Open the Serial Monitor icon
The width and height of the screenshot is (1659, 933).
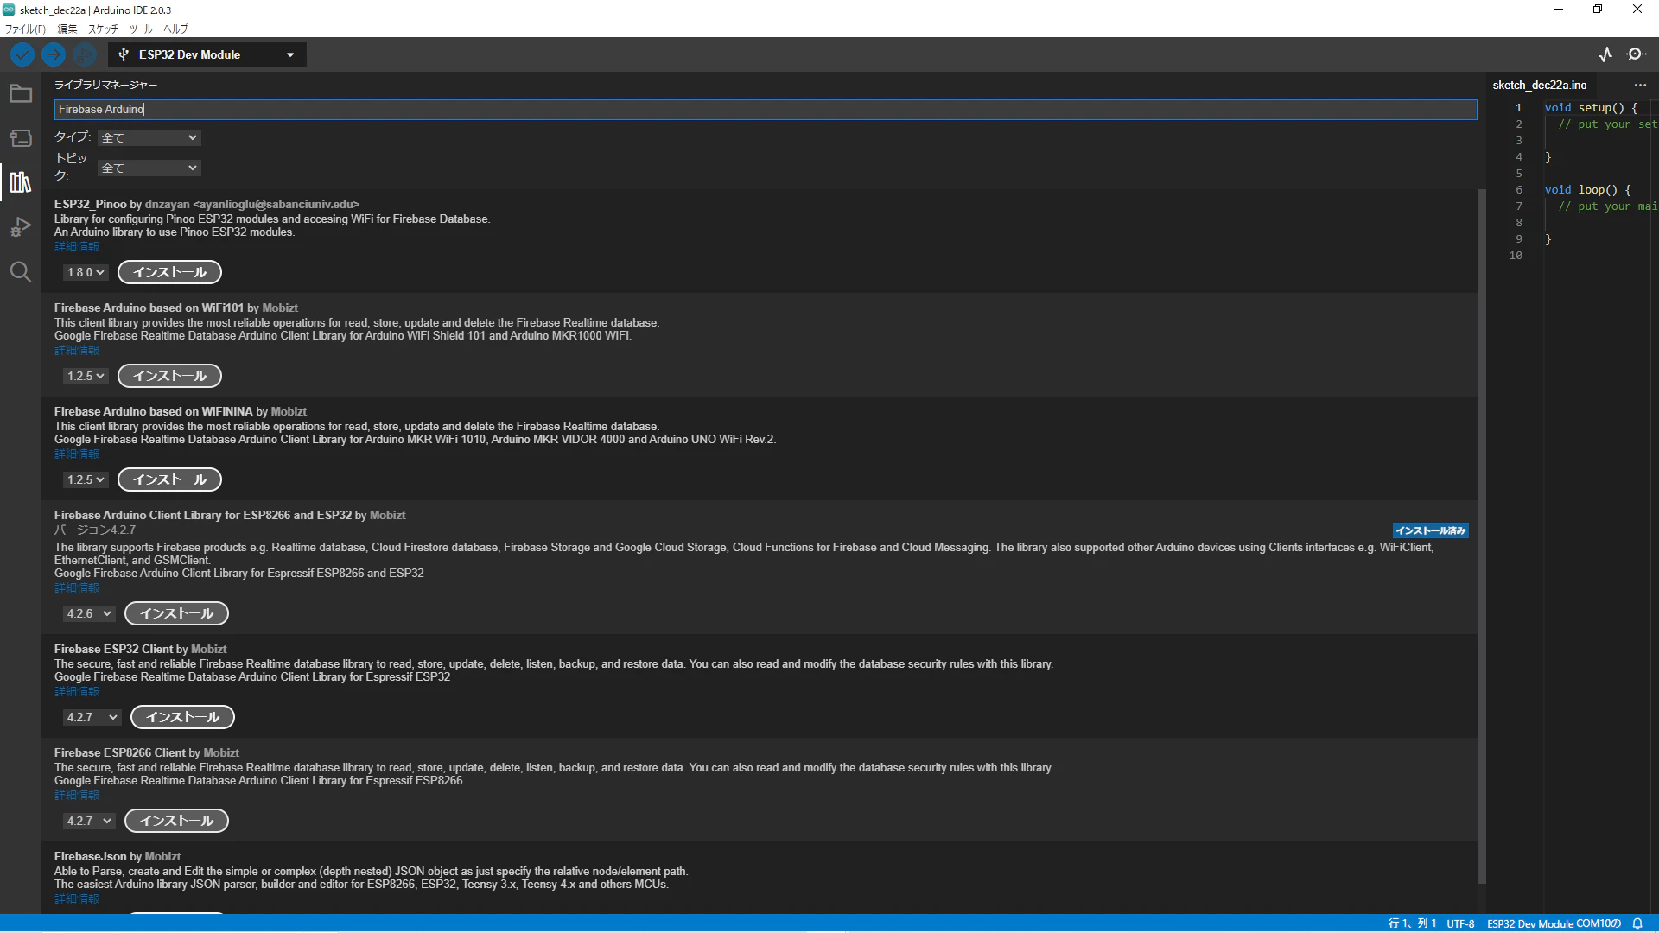coord(1637,54)
